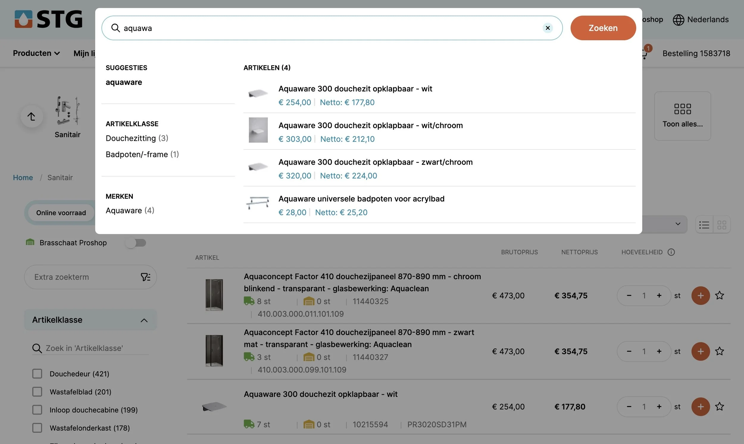
Task: Click the globe language icon
Action: point(678,20)
